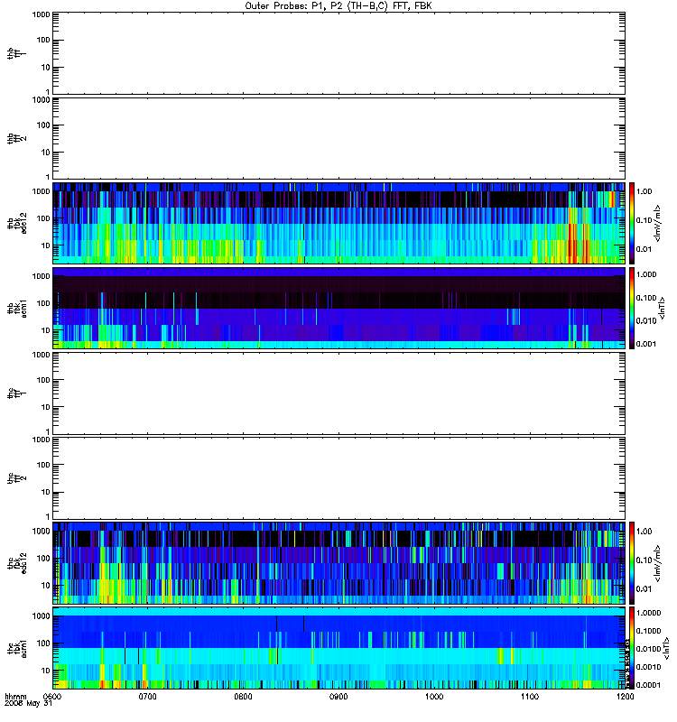This screenshot has height=722, width=677.
Task: Click the "thc fff 1" y-axis title
Action: [17, 393]
